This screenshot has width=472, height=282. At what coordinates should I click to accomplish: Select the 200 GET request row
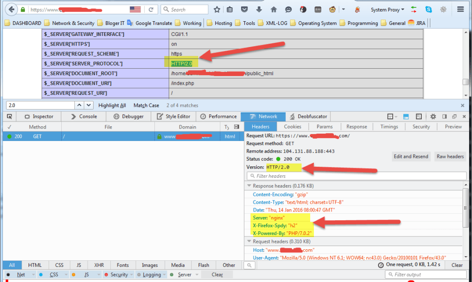click(123, 136)
